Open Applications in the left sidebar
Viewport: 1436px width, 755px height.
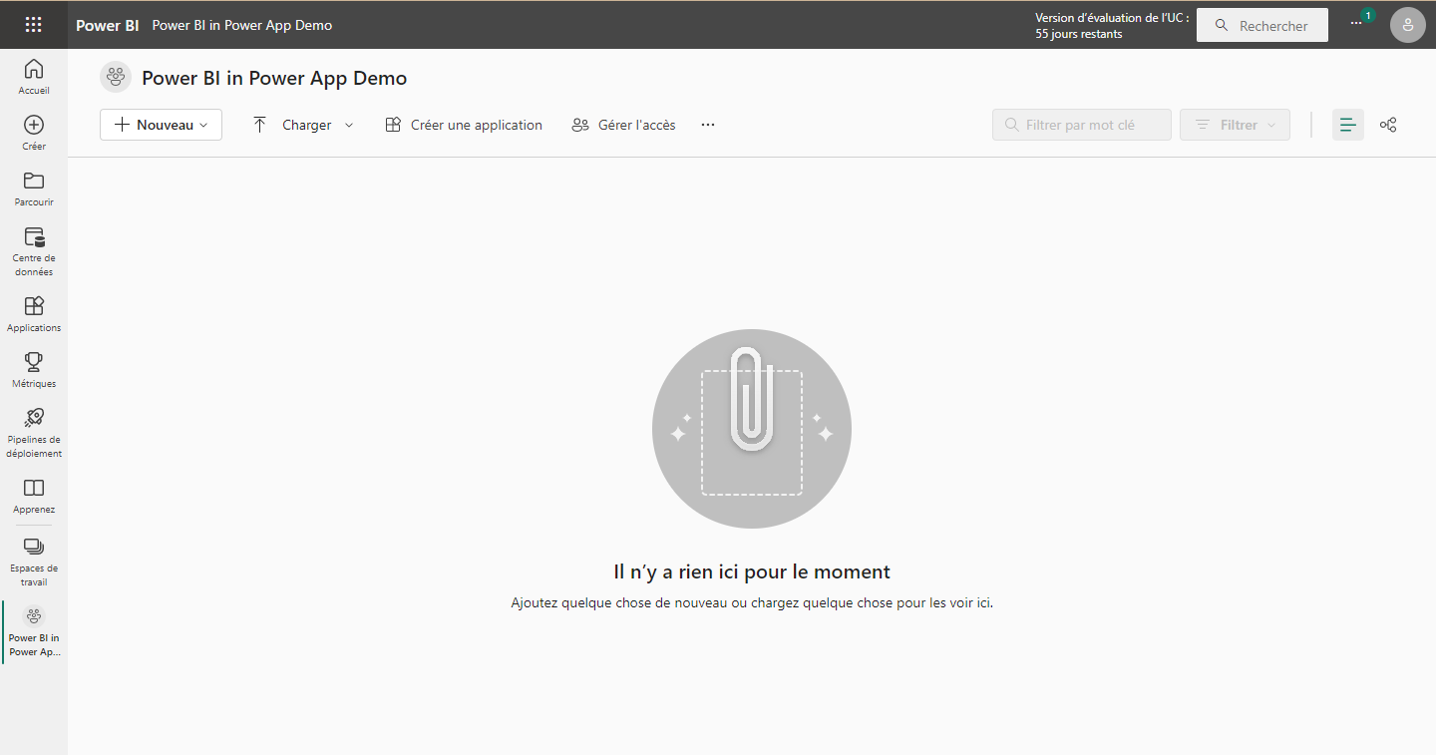34,314
